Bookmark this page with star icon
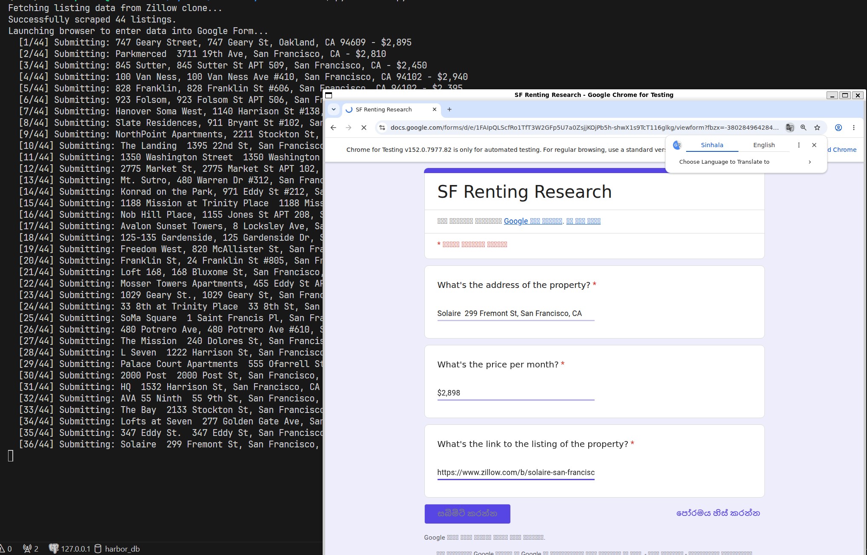 817,128
